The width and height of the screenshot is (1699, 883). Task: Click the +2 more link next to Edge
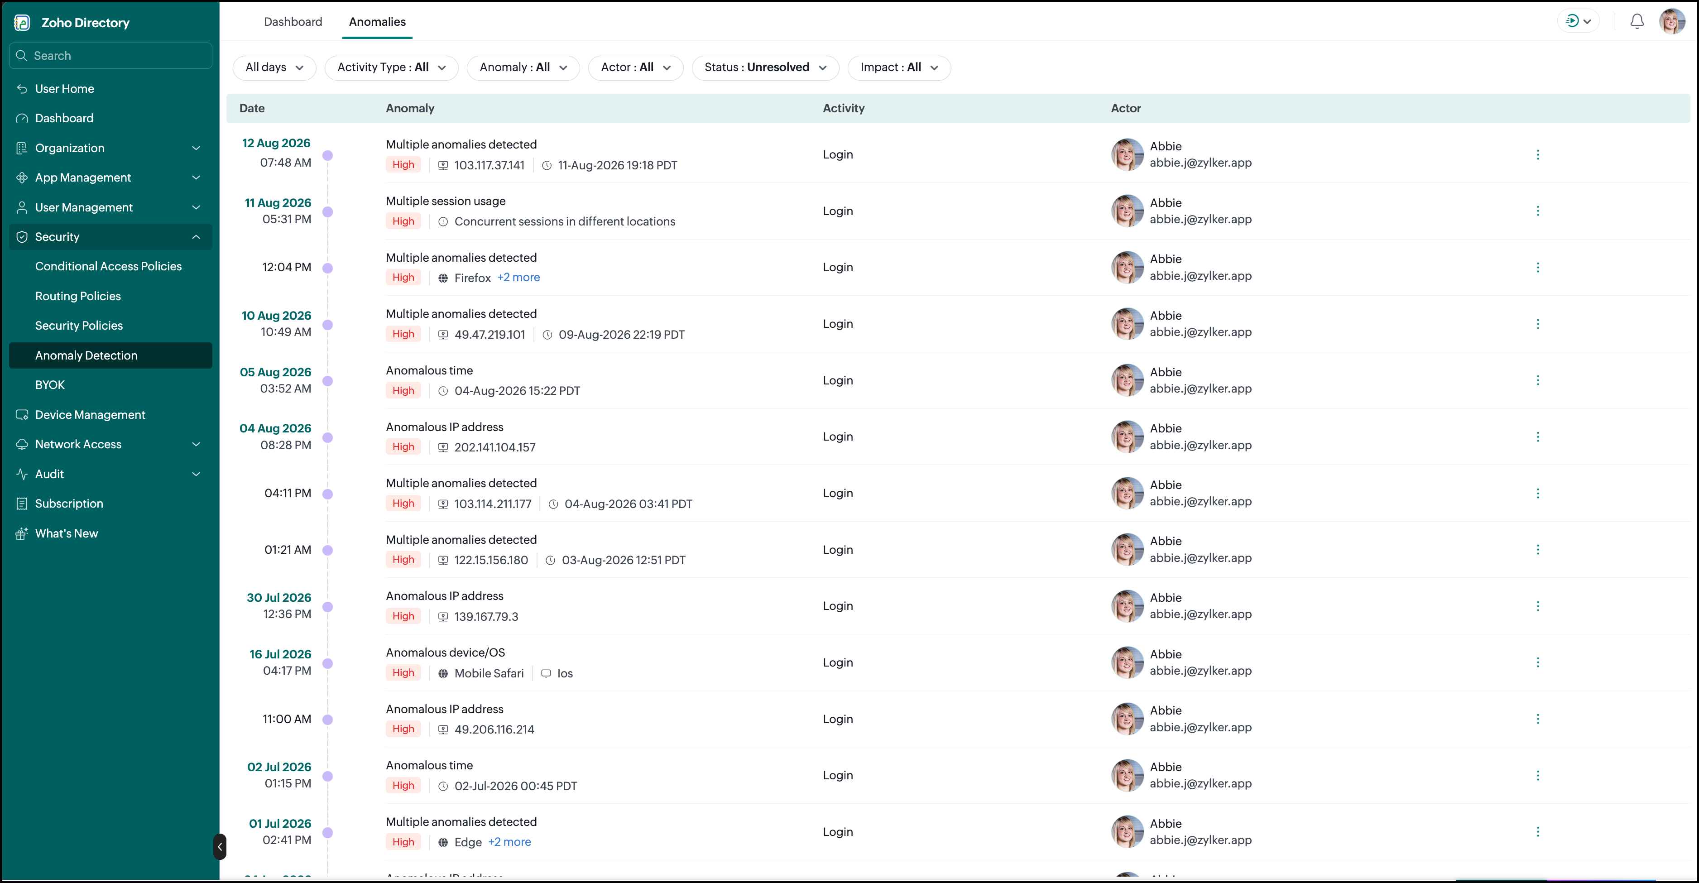pyautogui.click(x=509, y=842)
